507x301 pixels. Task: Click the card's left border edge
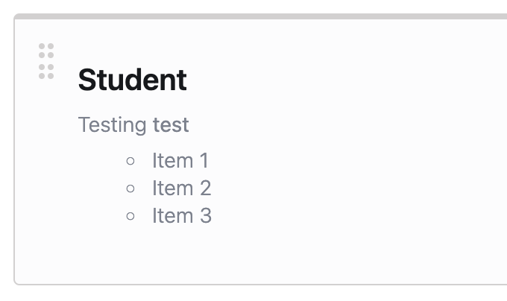pyautogui.click(x=14, y=149)
